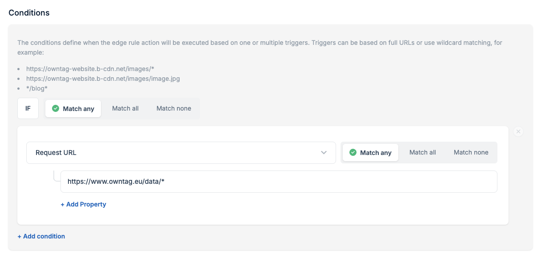Click green checkmark in Request URL's Match any
The height and width of the screenshot is (258, 541).
point(353,152)
